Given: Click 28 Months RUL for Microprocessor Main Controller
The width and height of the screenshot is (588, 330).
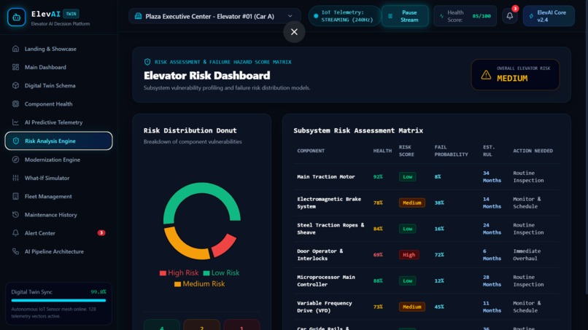Looking at the screenshot, I should pyautogui.click(x=492, y=281).
